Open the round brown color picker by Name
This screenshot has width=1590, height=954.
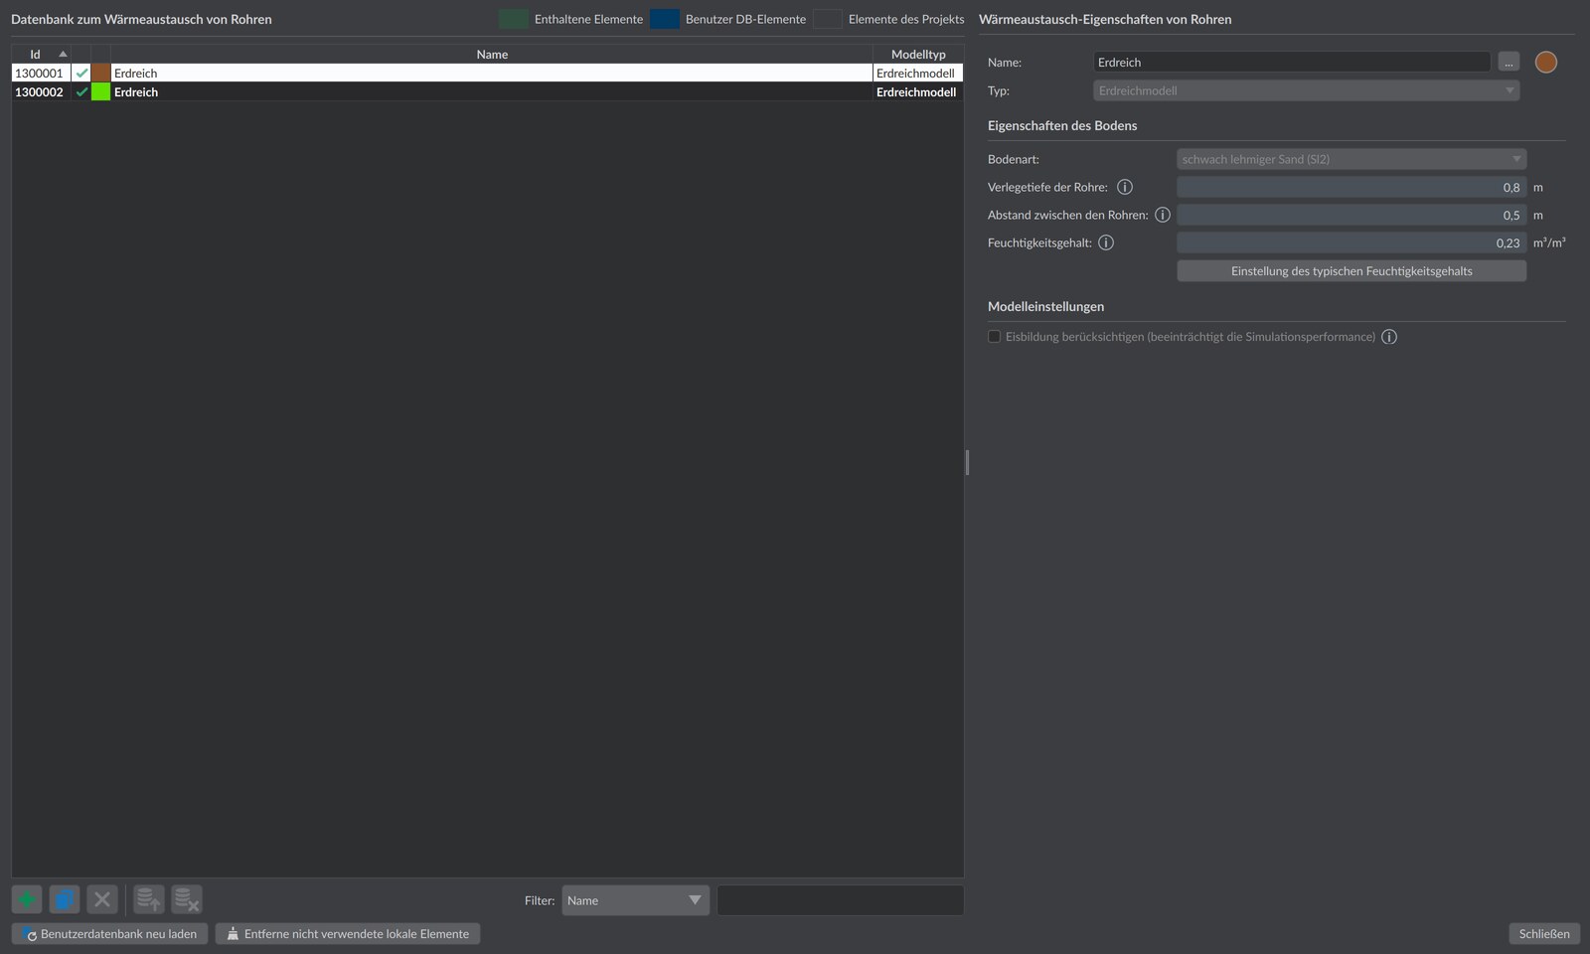click(1546, 62)
